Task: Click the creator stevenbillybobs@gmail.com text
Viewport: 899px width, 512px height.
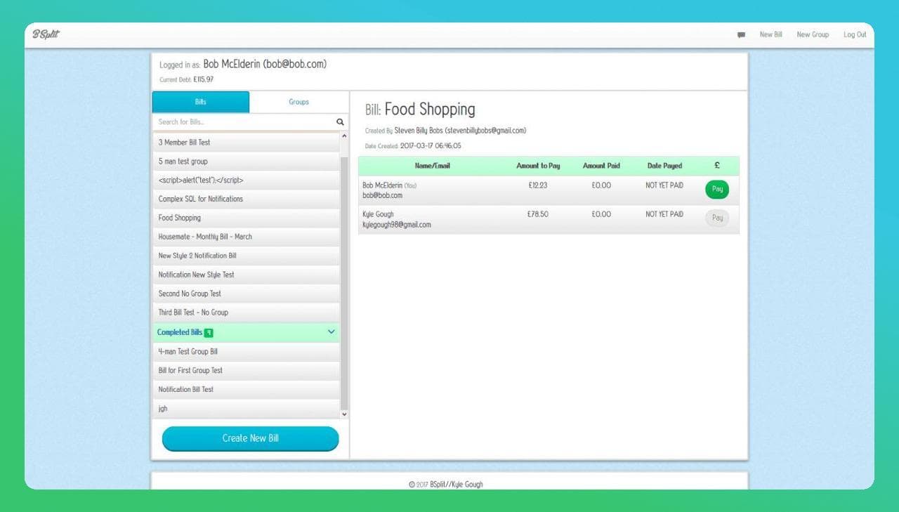Action: [485, 131]
